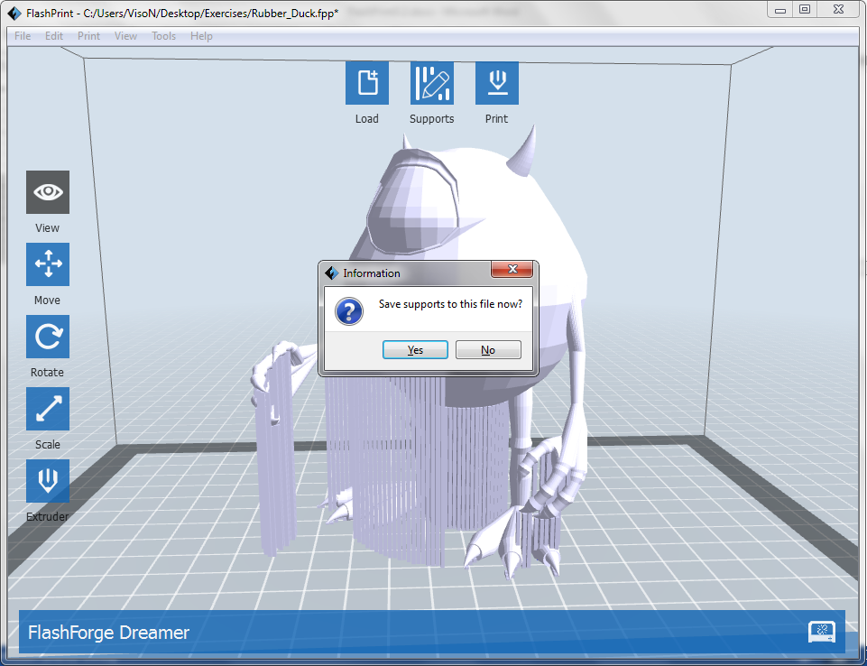Select the Extruder tool

tap(48, 481)
